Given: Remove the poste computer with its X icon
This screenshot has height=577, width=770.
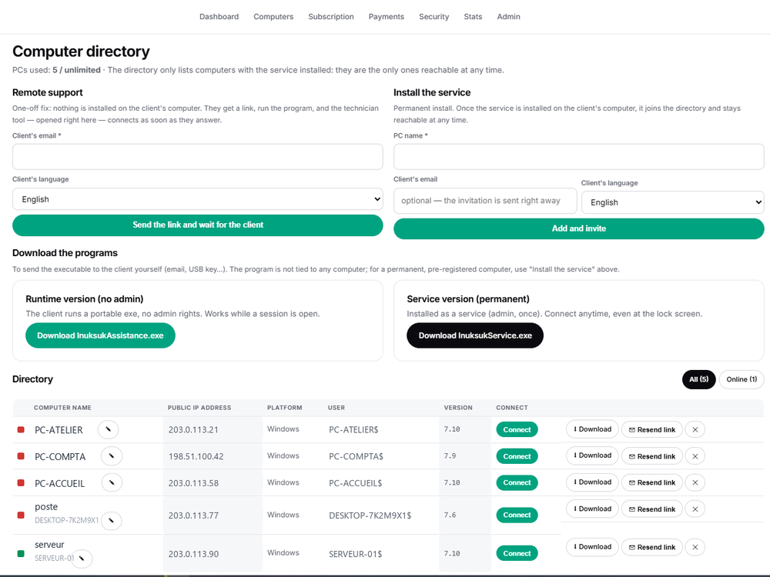Looking at the screenshot, I should tap(695, 509).
